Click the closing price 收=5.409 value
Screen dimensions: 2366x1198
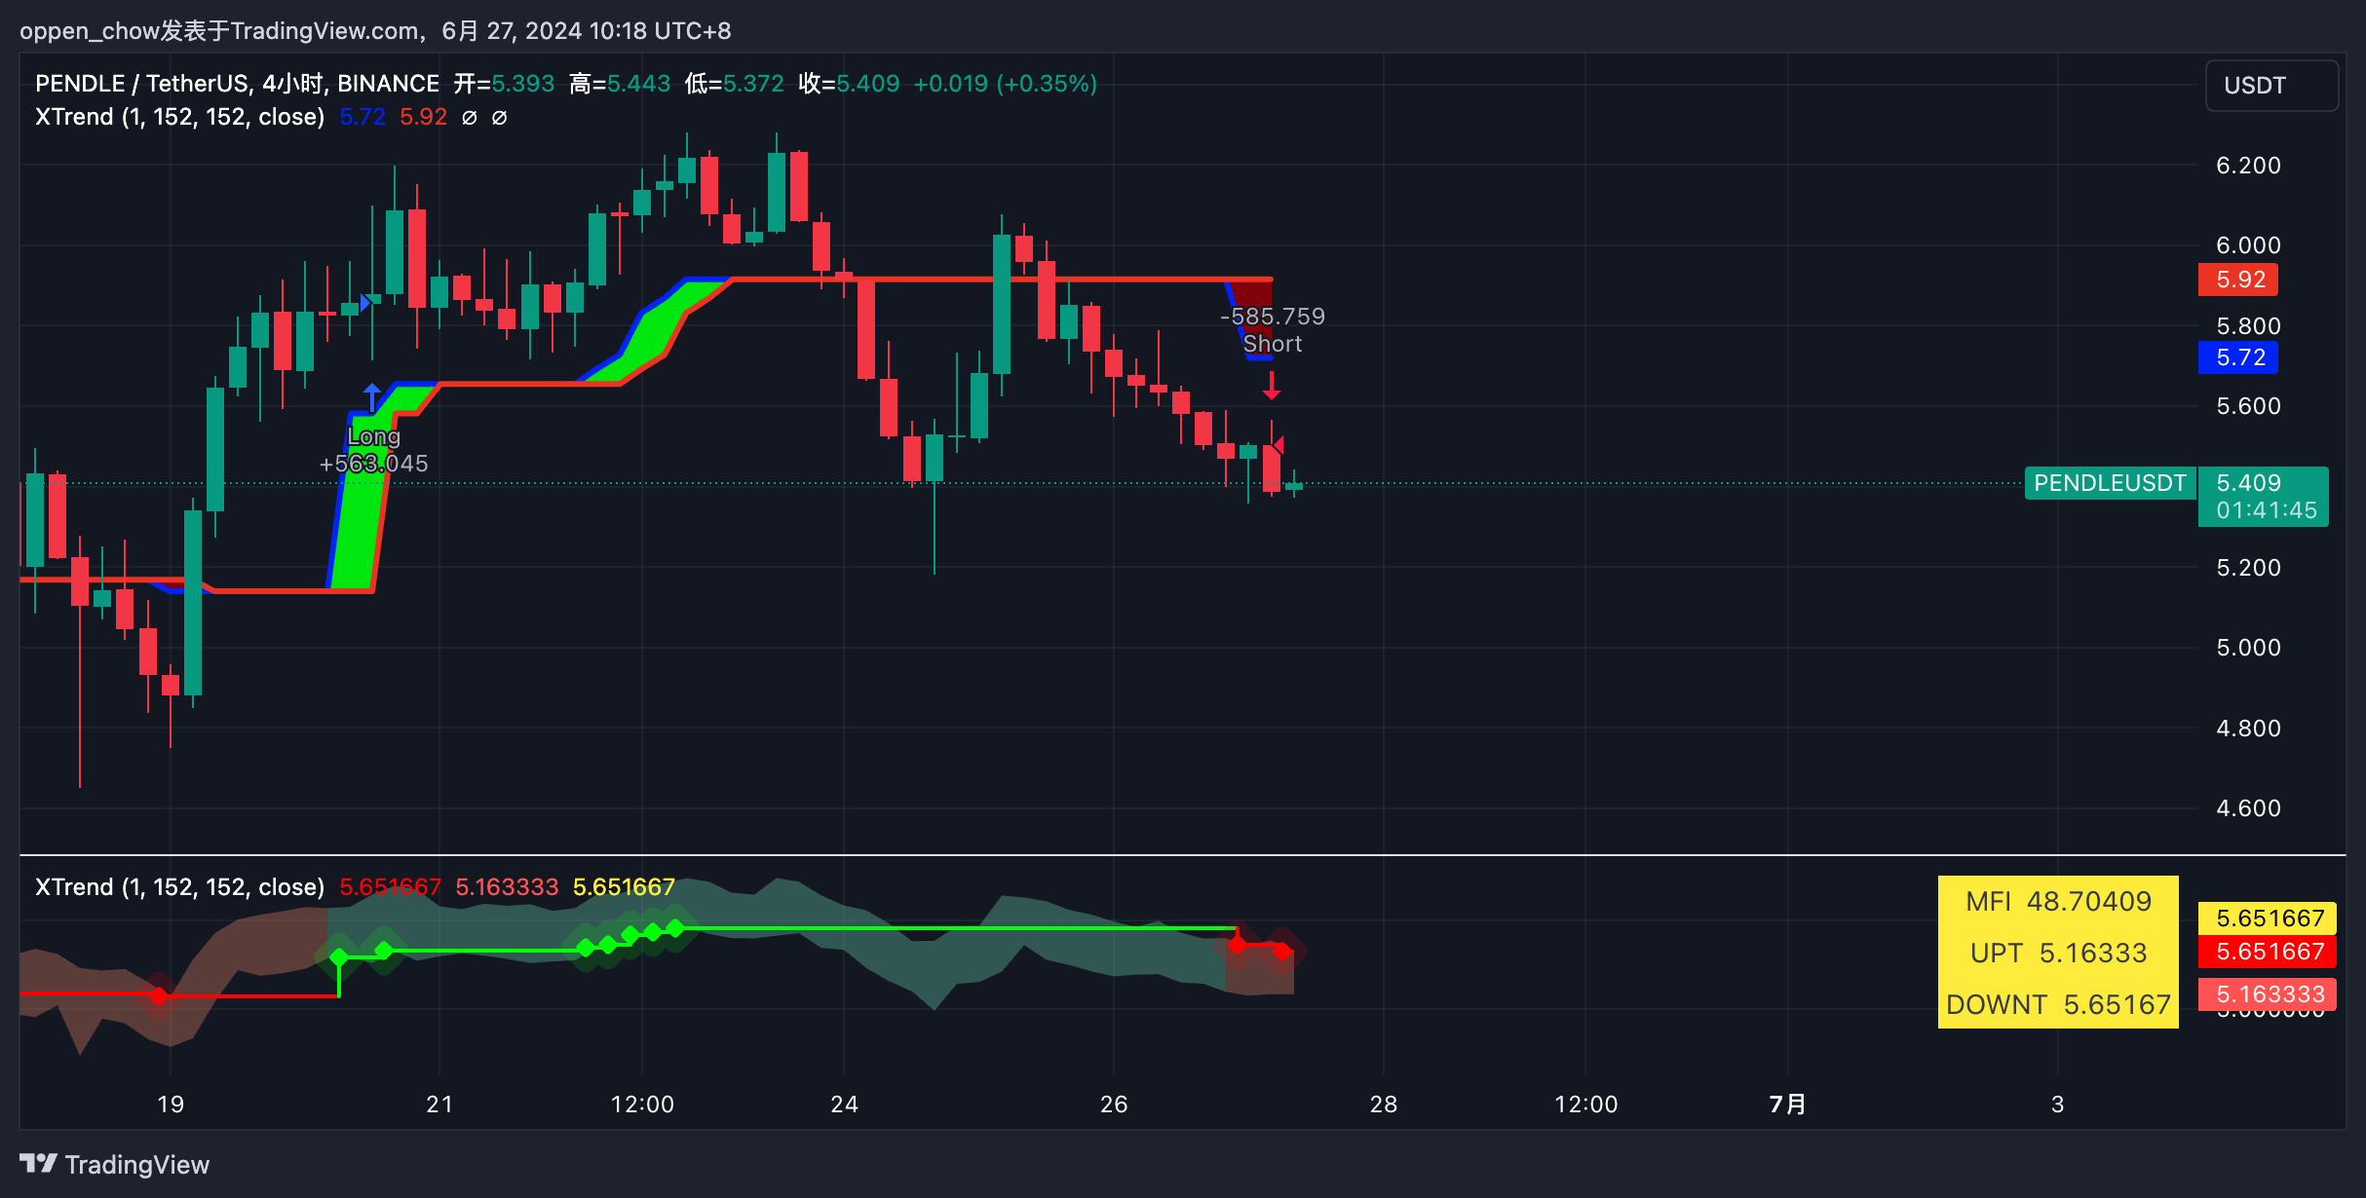pyautogui.click(x=849, y=84)
